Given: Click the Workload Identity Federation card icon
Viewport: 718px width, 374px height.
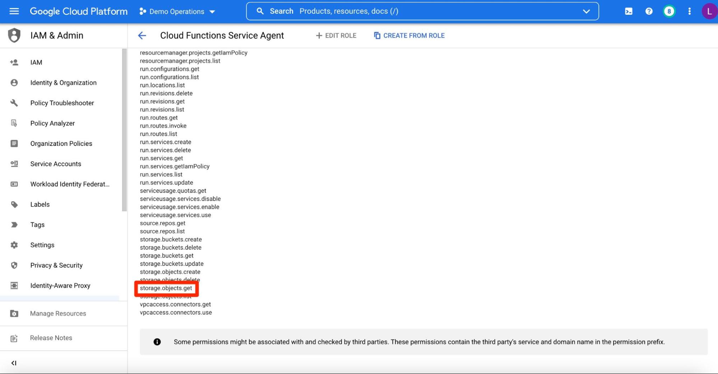Looking at the screenshot, I should pyautogui.click(x=14, y=184).
